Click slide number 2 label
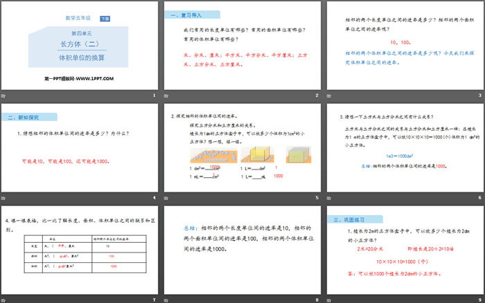485x303 pixels. click(317, 95)
